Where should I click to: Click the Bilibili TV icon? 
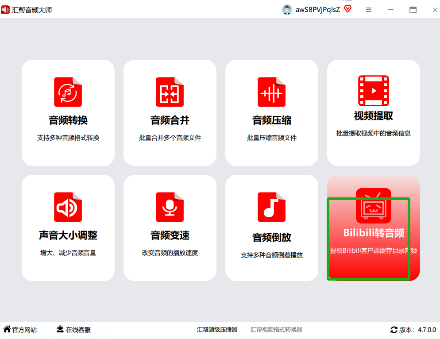click(x=374, y=206)
